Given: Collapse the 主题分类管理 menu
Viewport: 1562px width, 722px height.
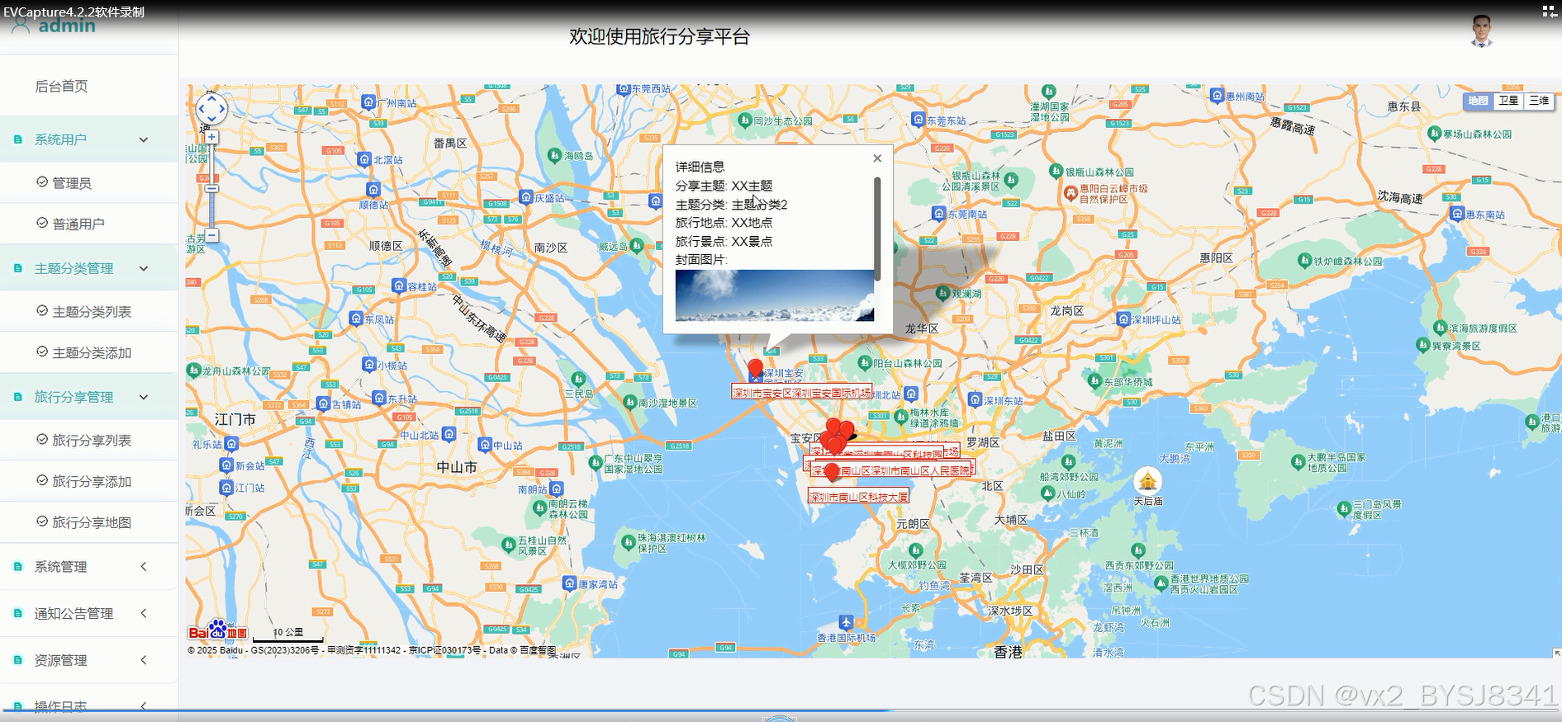Looking at the screenshot, I should (89, 268).
